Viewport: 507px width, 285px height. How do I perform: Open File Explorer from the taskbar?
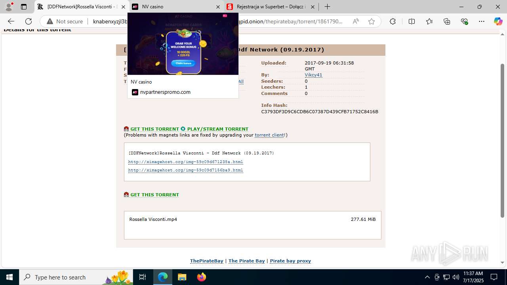tap(182, 277)
